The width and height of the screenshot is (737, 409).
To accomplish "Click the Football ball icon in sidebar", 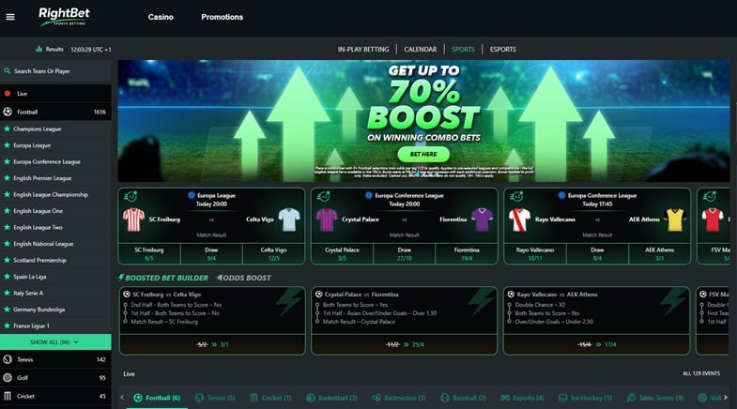I will (8, 112).
